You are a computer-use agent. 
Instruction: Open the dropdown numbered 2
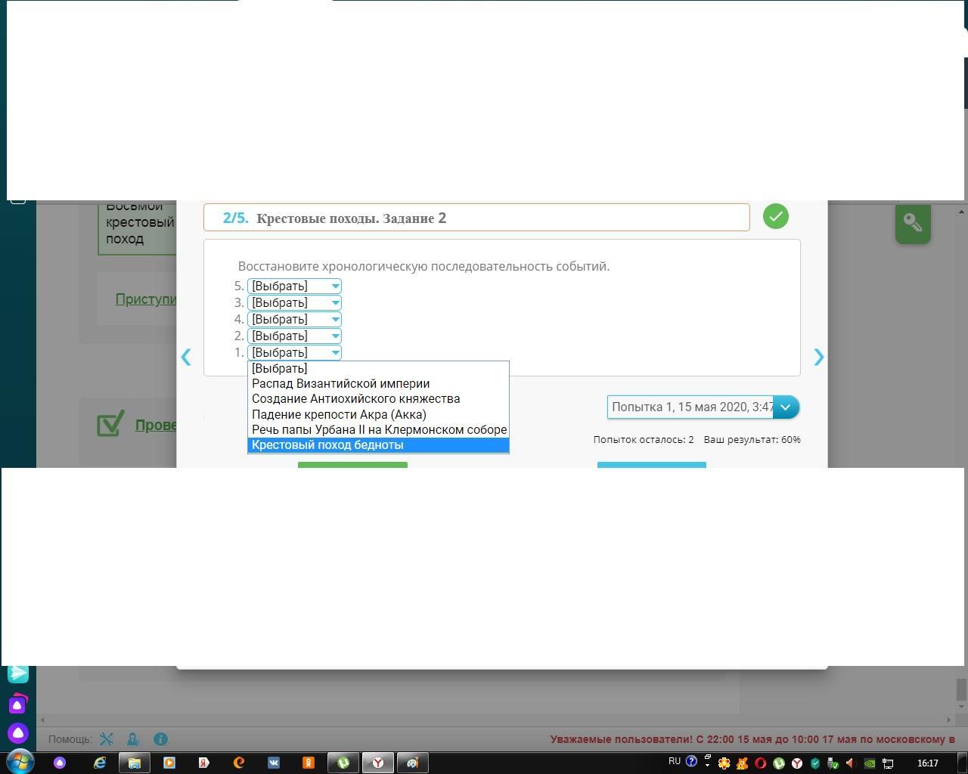(x=294, y=336)
